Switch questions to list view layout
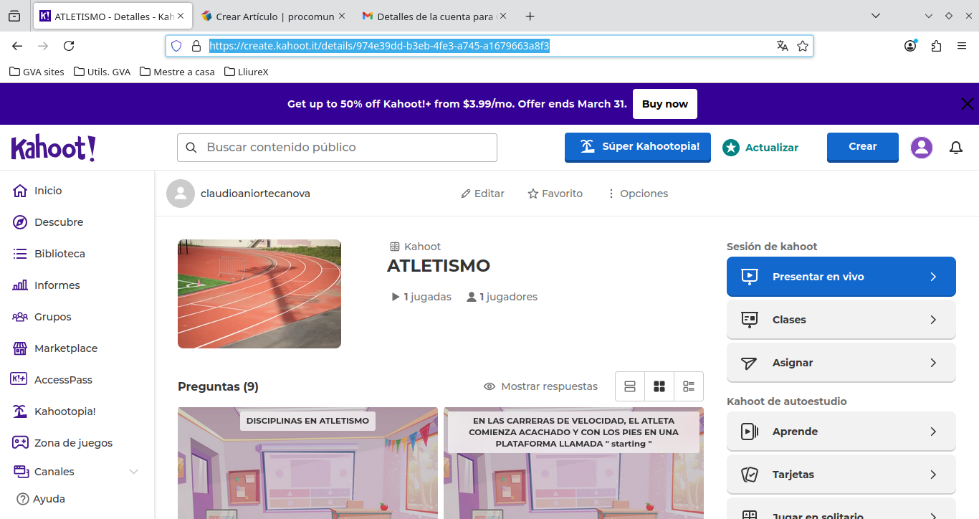 click(630, 386)
